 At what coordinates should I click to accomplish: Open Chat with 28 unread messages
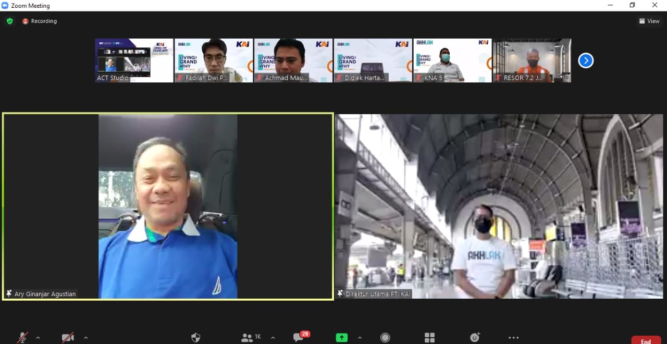pos(299,337)
